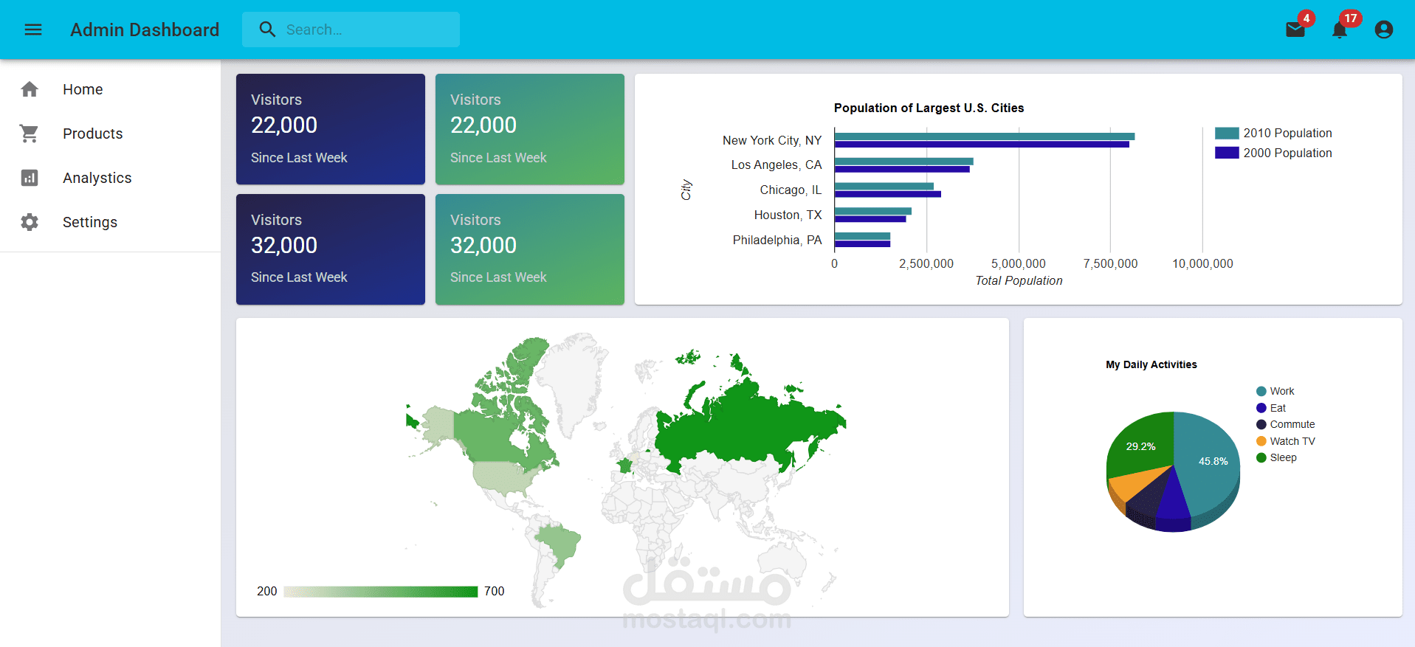This screenshot has height=647, width=1415.
Task: Click the Philadelphia, PA label
Action: [777, 240]
